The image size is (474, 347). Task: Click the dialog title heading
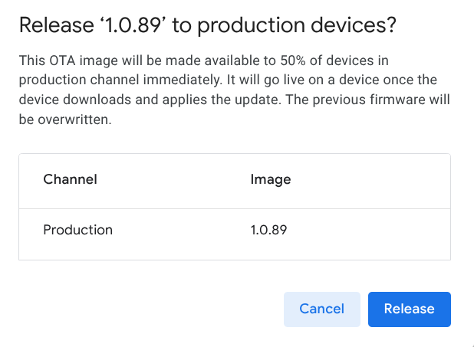coord(207,25)
